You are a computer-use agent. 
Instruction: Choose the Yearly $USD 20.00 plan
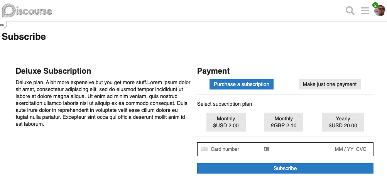pos(343,122)
